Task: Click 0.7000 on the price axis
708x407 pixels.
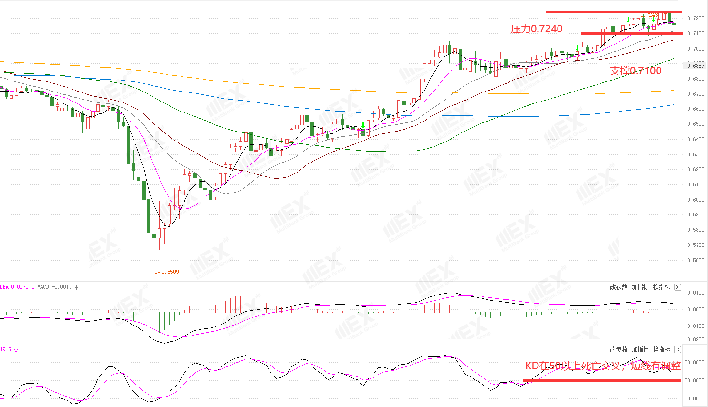Action: [x=696, y=49]
